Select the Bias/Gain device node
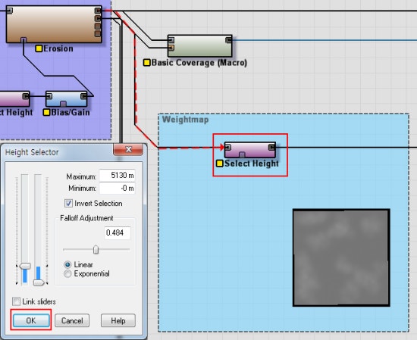Viewport: 417px width, 340px height. click(x=67, y=99)
